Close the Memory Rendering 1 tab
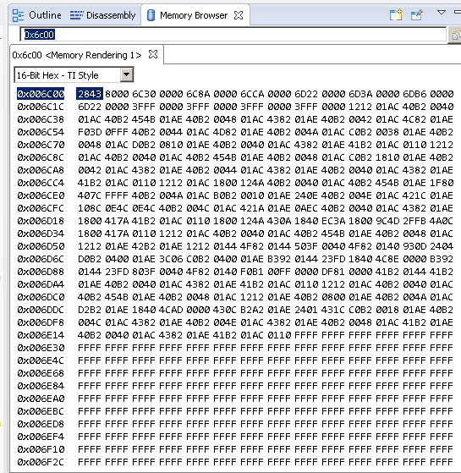The width and height of the screenshot is (461, 473). pyautogui.click(x=153, y=54)
